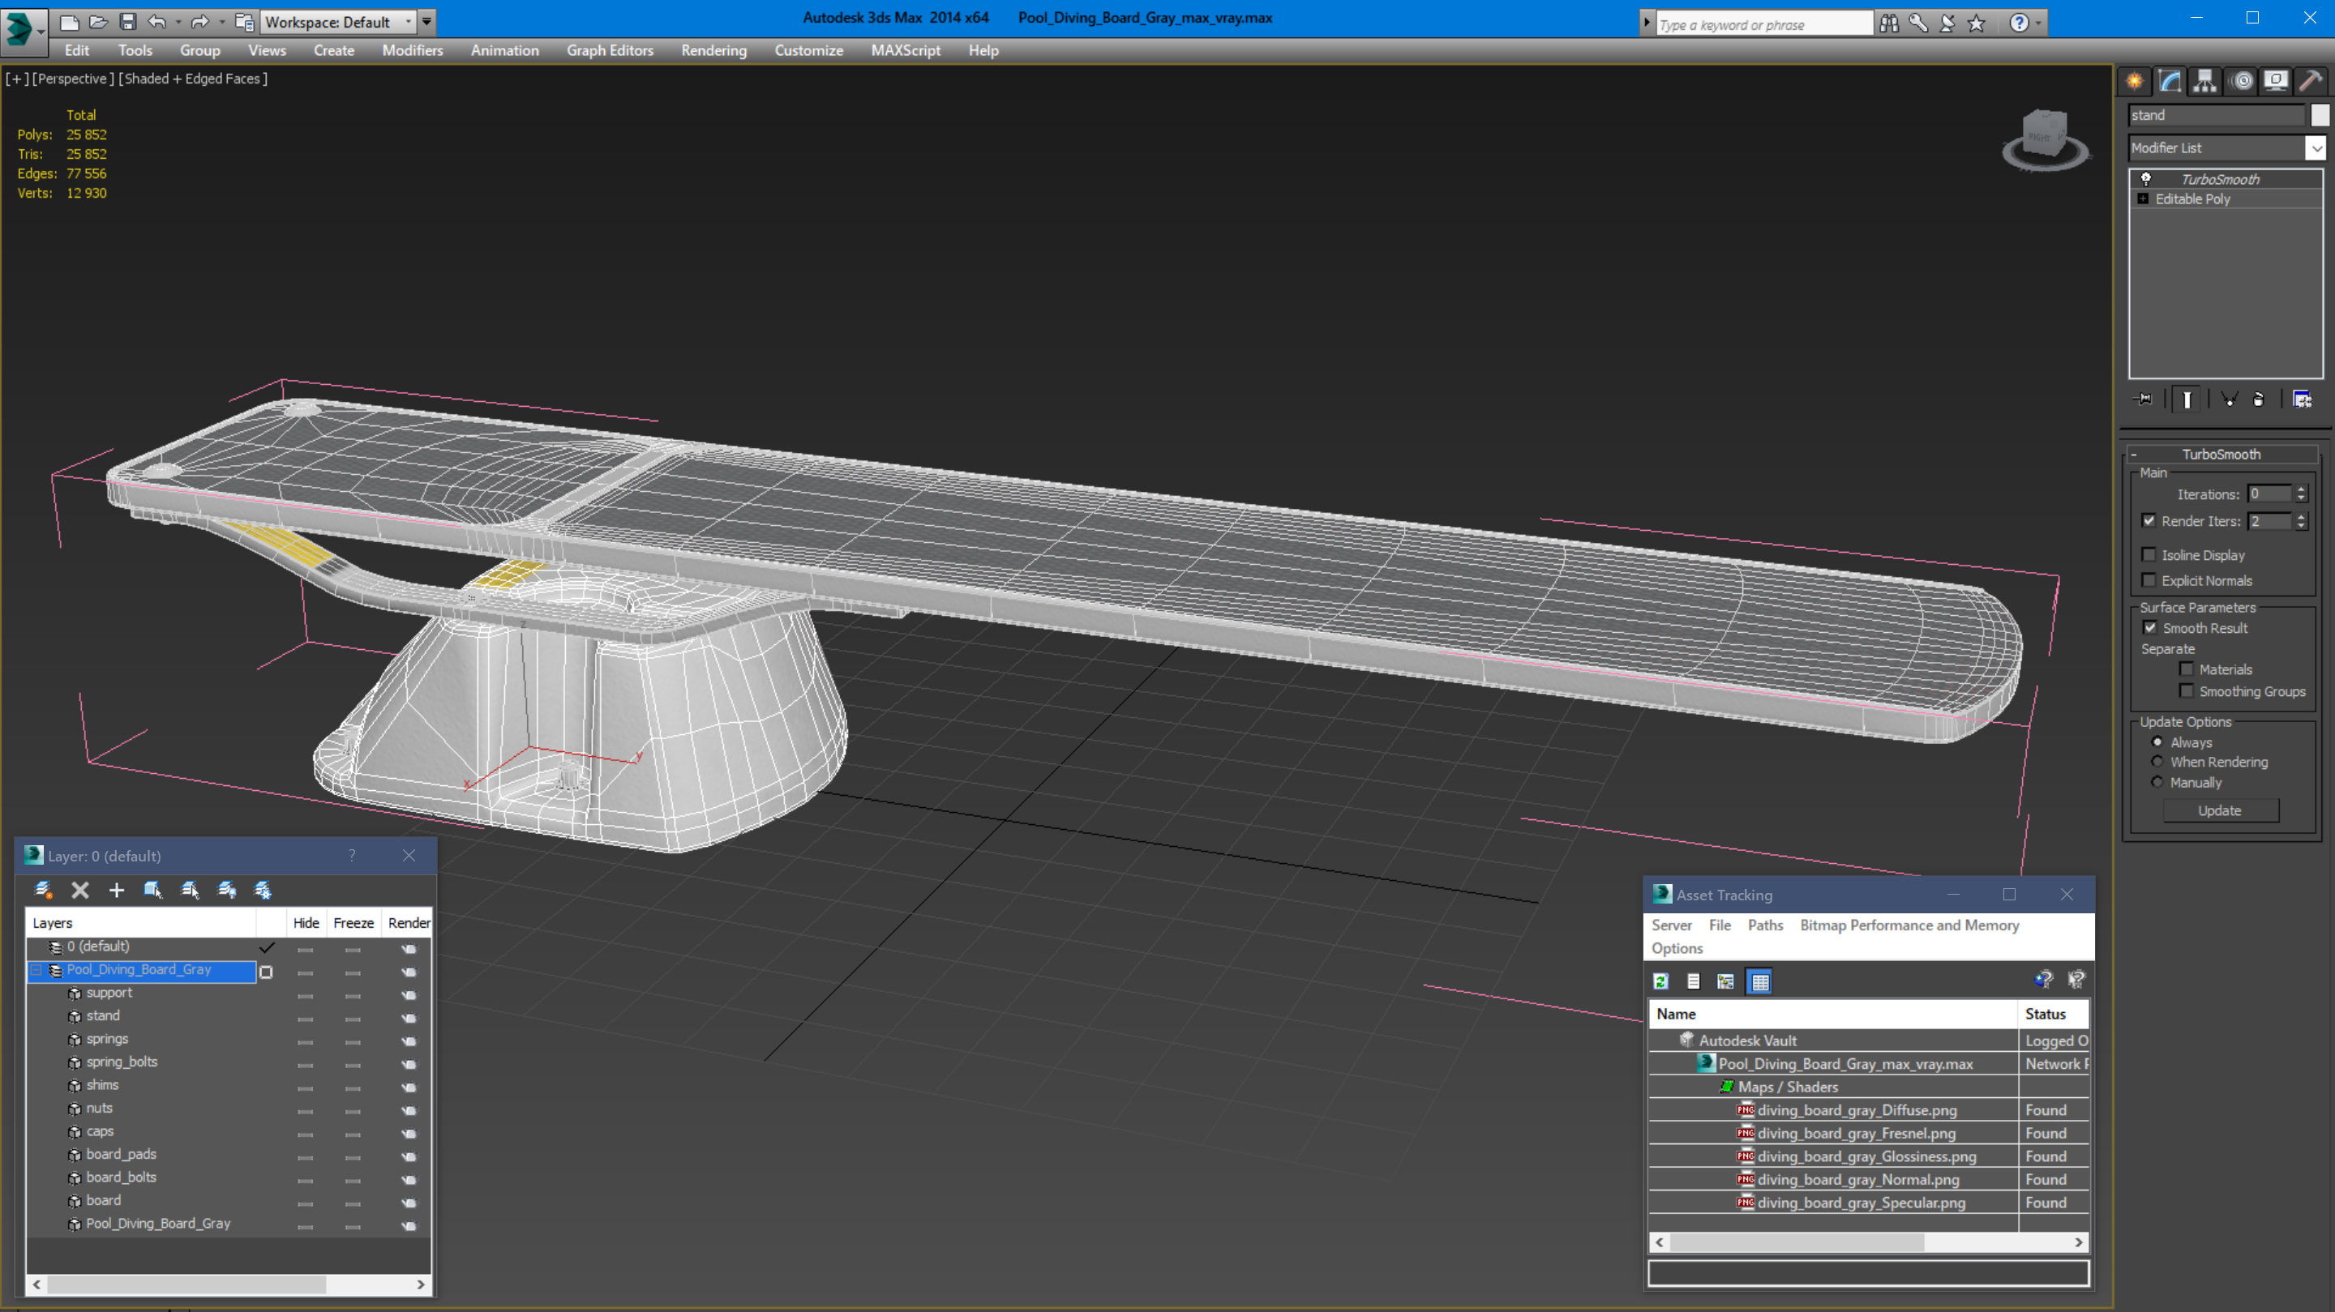Click Add Selected Objects plus icon in Layer dialog
Viewport: 2335px width, 1312px height.
[x=116, y=890]
